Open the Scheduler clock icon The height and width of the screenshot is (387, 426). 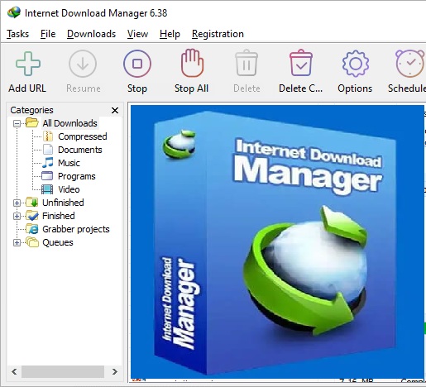[x=410, y=64]
